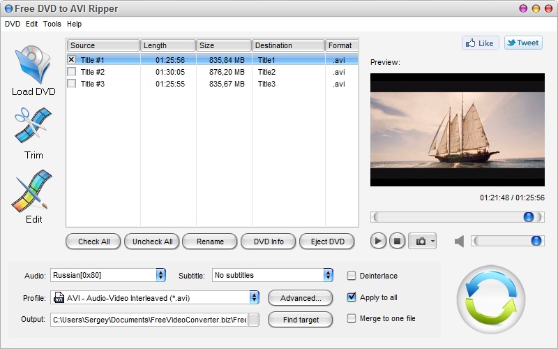Start conversion with the circular arrows button
Viewport: 558px width, 349px height.
tap(491, 299)
